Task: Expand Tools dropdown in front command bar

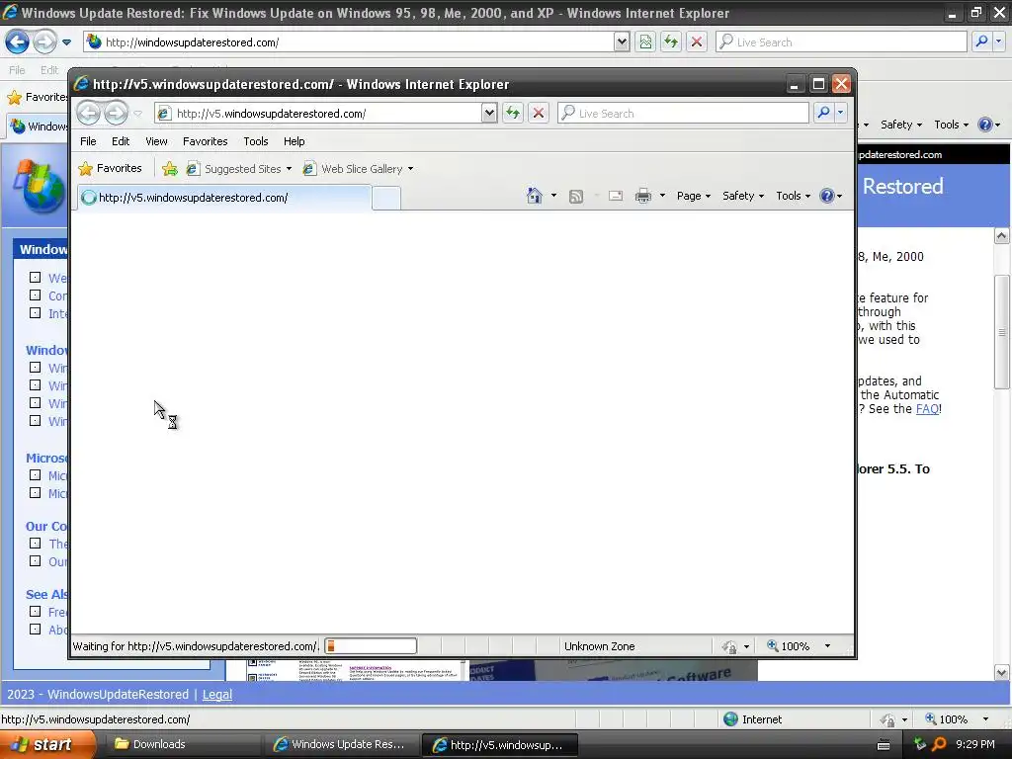Action: pos(807,197)
